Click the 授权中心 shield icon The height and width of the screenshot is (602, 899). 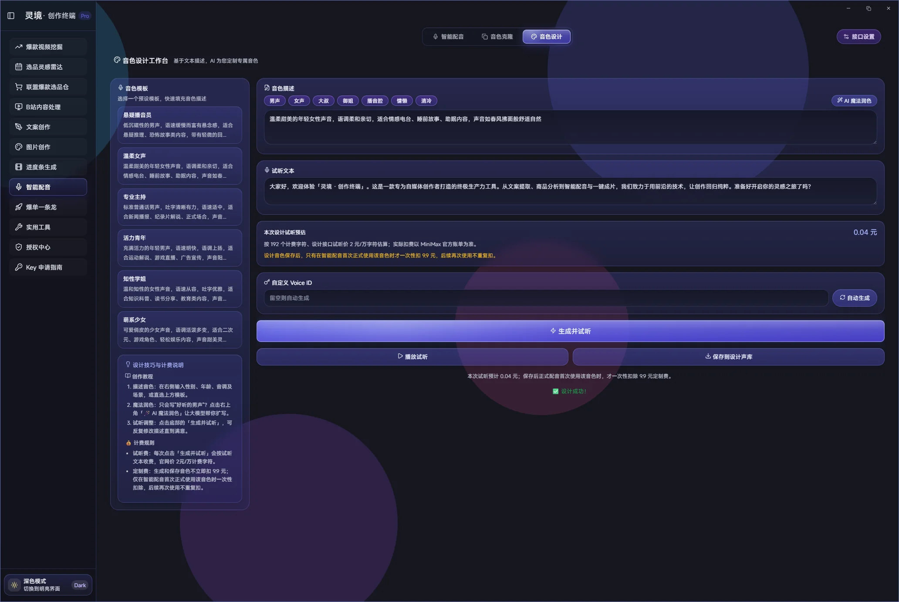click(x=19, y=247)
